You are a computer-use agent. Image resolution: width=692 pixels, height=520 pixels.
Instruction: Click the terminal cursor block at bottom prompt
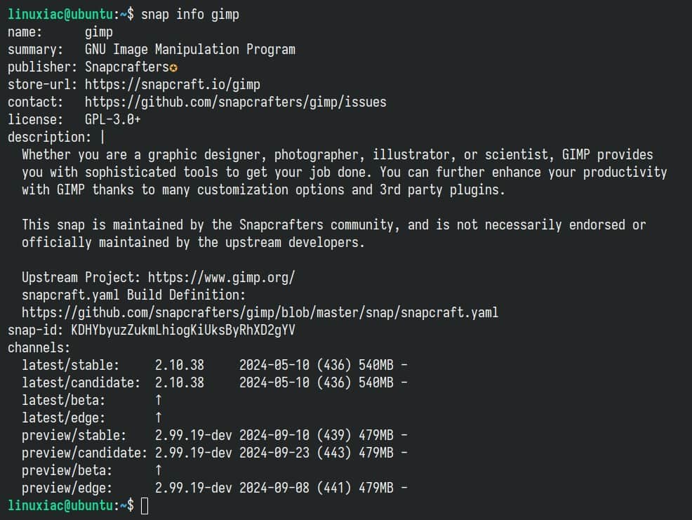point(145,506)
